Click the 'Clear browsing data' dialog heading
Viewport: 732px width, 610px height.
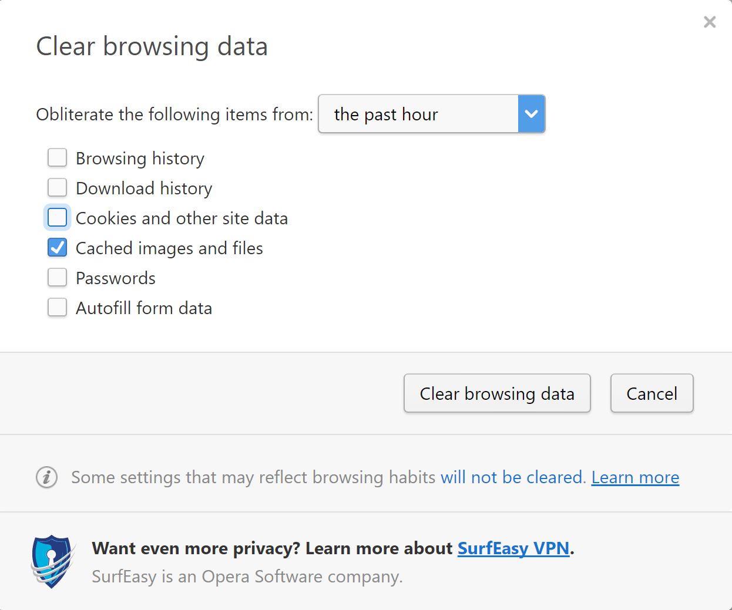click(x=152, y=46)
